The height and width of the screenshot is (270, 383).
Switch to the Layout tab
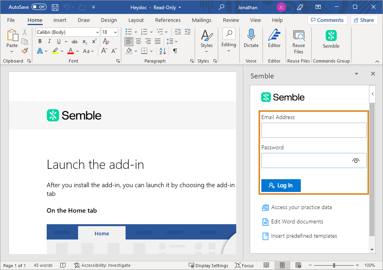click(136, 20)
